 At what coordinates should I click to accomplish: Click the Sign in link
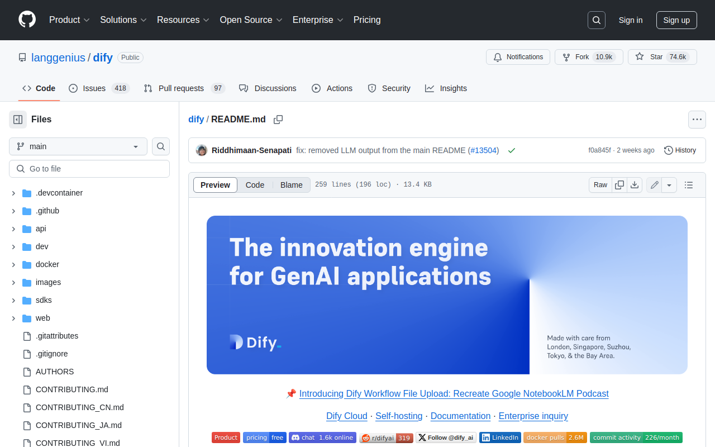[631, 20]
